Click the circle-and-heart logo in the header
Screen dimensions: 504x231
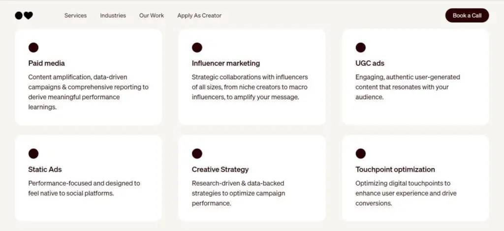coord(24,15)
